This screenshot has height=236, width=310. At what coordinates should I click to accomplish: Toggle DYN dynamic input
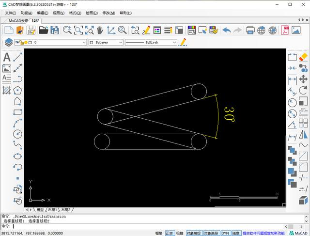coord(225,233)
